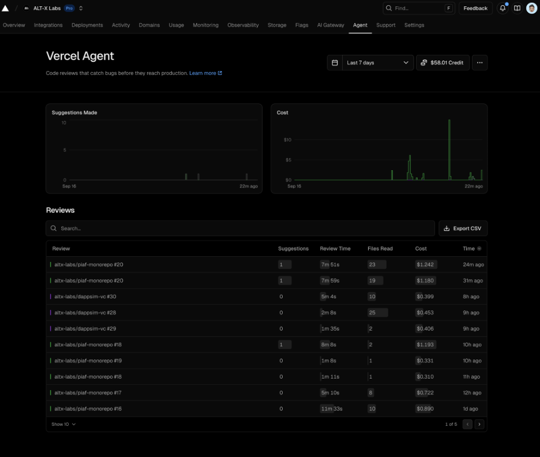This screenshot has height=457, width=540.
Task: Click the 25 files read cell
Action: pyautogui.click(x=377, y=313)
